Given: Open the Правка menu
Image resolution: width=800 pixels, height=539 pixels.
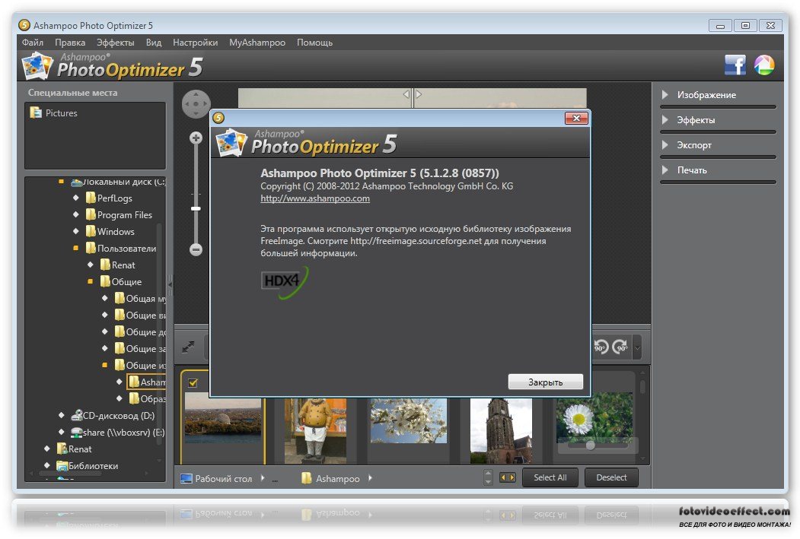Looking at the screenshot, I should 70,43.
